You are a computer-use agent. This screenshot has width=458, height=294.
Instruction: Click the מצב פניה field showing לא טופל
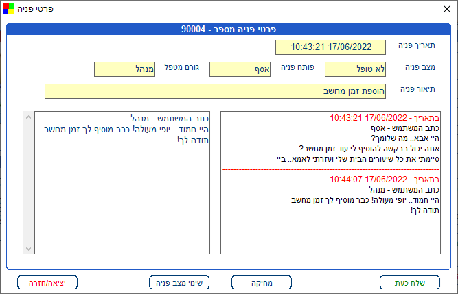pos(355,69)
